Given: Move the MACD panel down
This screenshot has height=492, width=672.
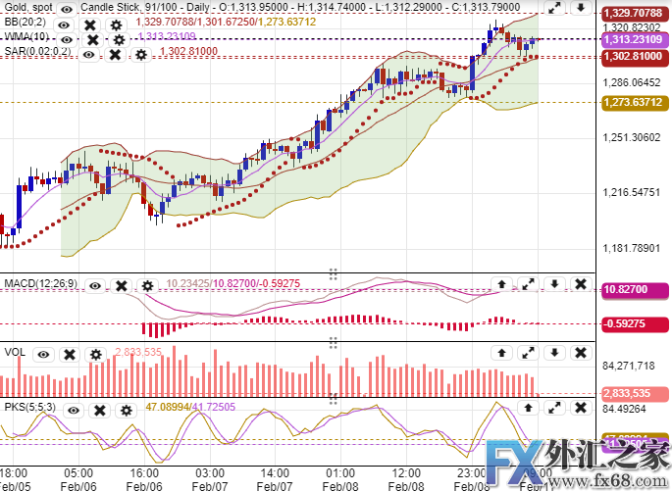Looking at the screenshot, I should (554, 284).
